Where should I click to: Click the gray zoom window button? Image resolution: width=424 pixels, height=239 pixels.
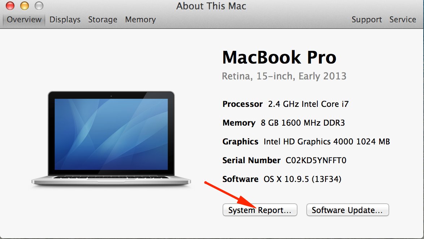point(39,6)
